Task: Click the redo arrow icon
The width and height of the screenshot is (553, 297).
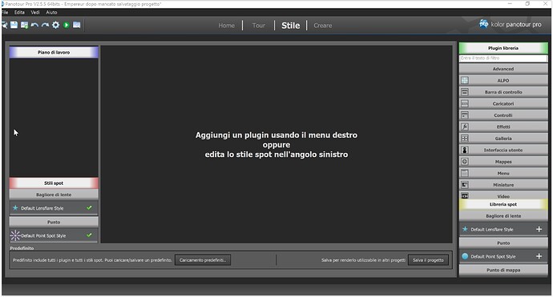Action: [x=45, y=25]
